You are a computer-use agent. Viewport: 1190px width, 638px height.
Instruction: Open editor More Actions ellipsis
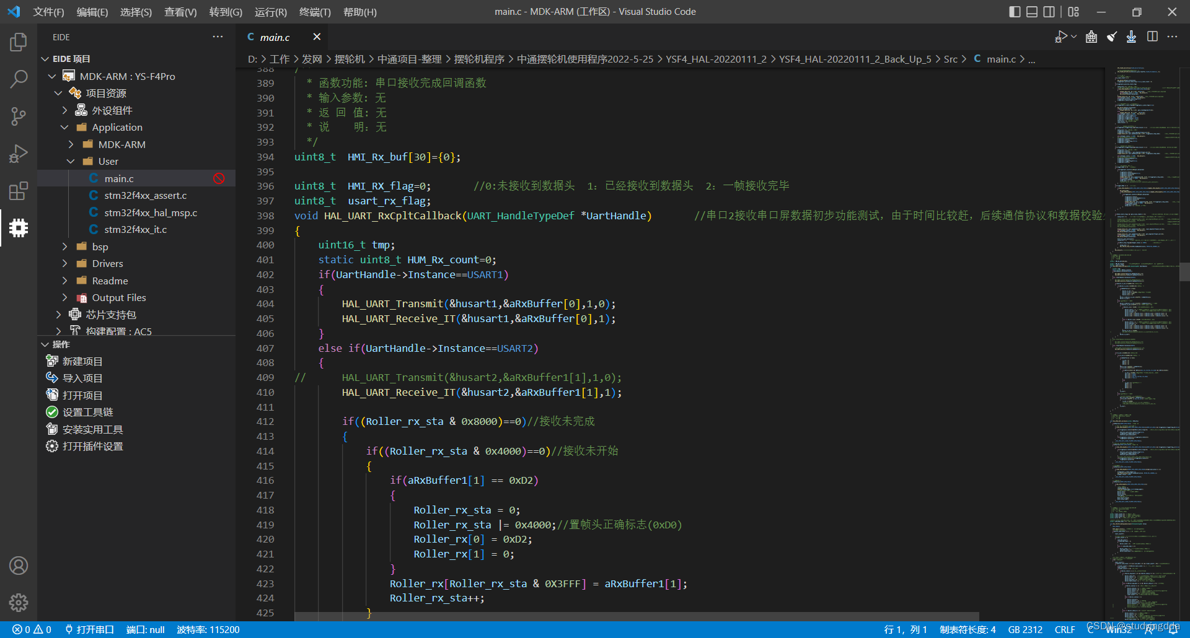click(1172, 37)
